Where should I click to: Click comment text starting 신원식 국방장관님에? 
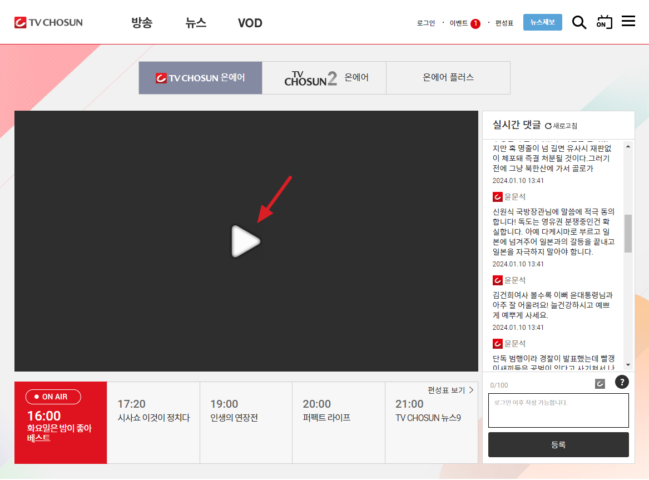click(x=553, y=232)
